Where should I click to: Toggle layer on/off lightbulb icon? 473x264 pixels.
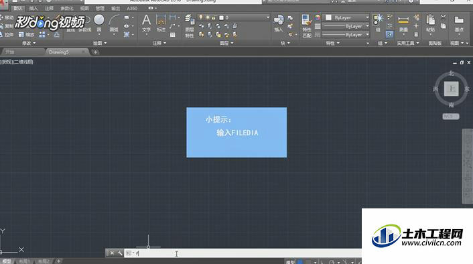coord(201,17)
